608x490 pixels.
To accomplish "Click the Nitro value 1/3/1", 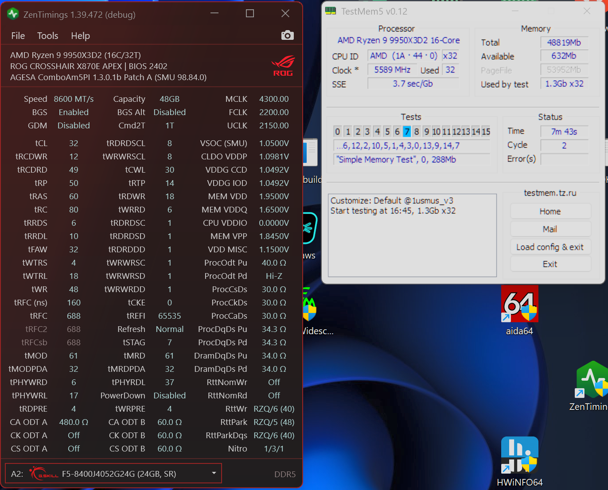I will click(274, 449).
